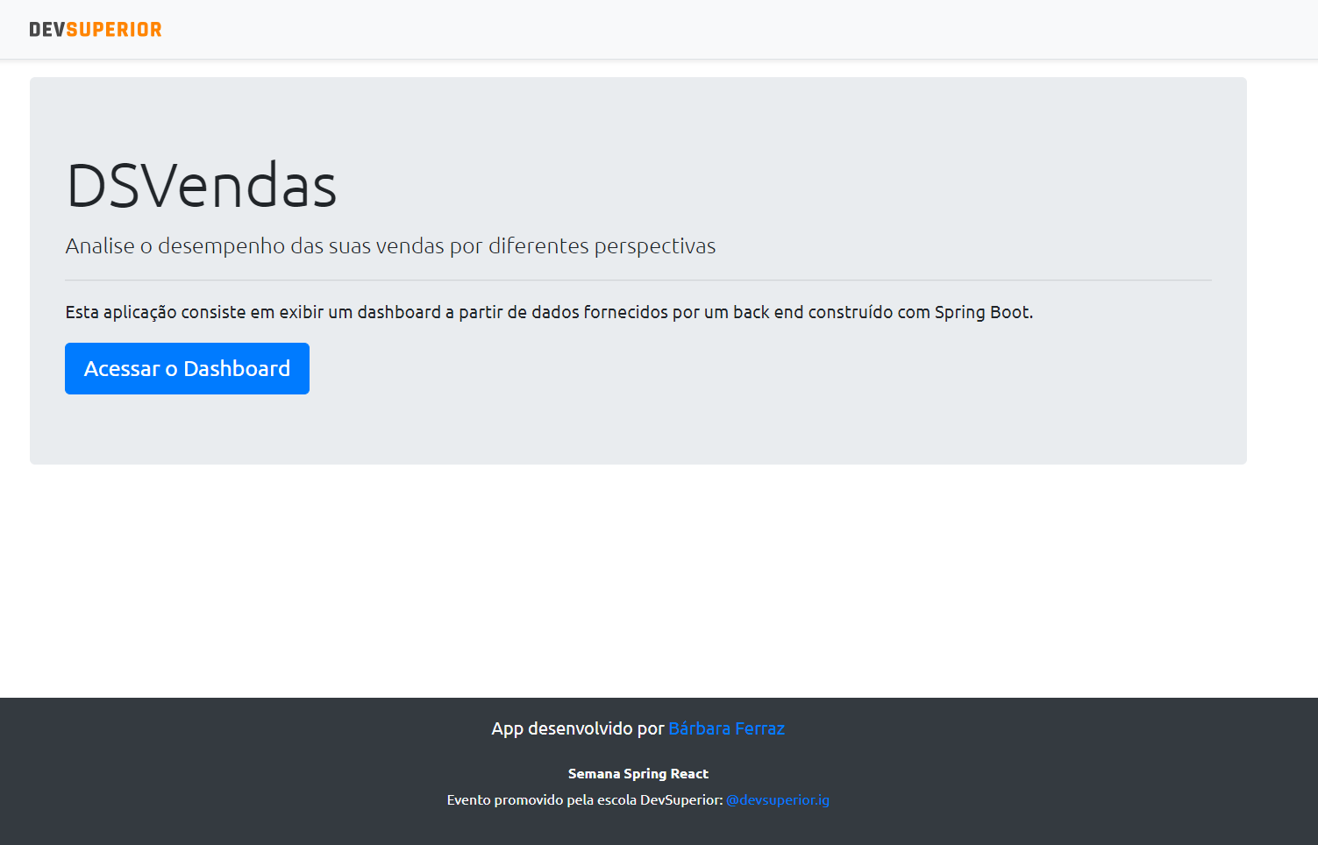Select the Spring Boot description text
Viewport: 1318px width, 845px height.
coord(549,311)
